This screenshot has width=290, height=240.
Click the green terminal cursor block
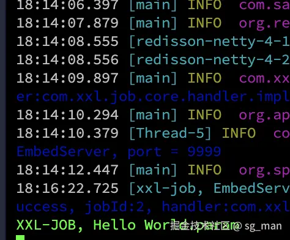click(20, 238)
